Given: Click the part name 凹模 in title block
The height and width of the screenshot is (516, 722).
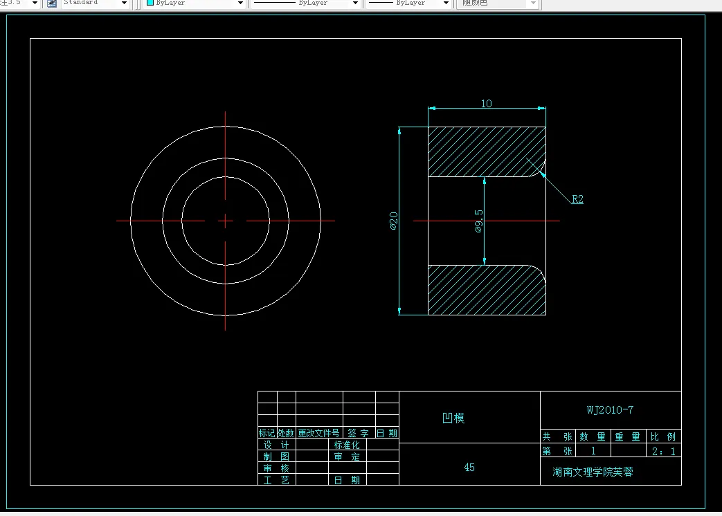Looking at the screenshot, I should click(453, 418).
